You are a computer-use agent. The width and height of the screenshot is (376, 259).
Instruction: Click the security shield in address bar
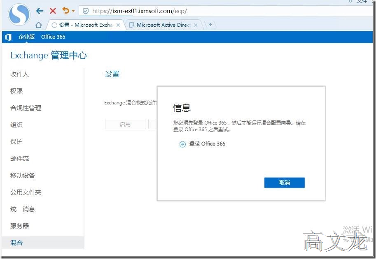tap(86, 11)
